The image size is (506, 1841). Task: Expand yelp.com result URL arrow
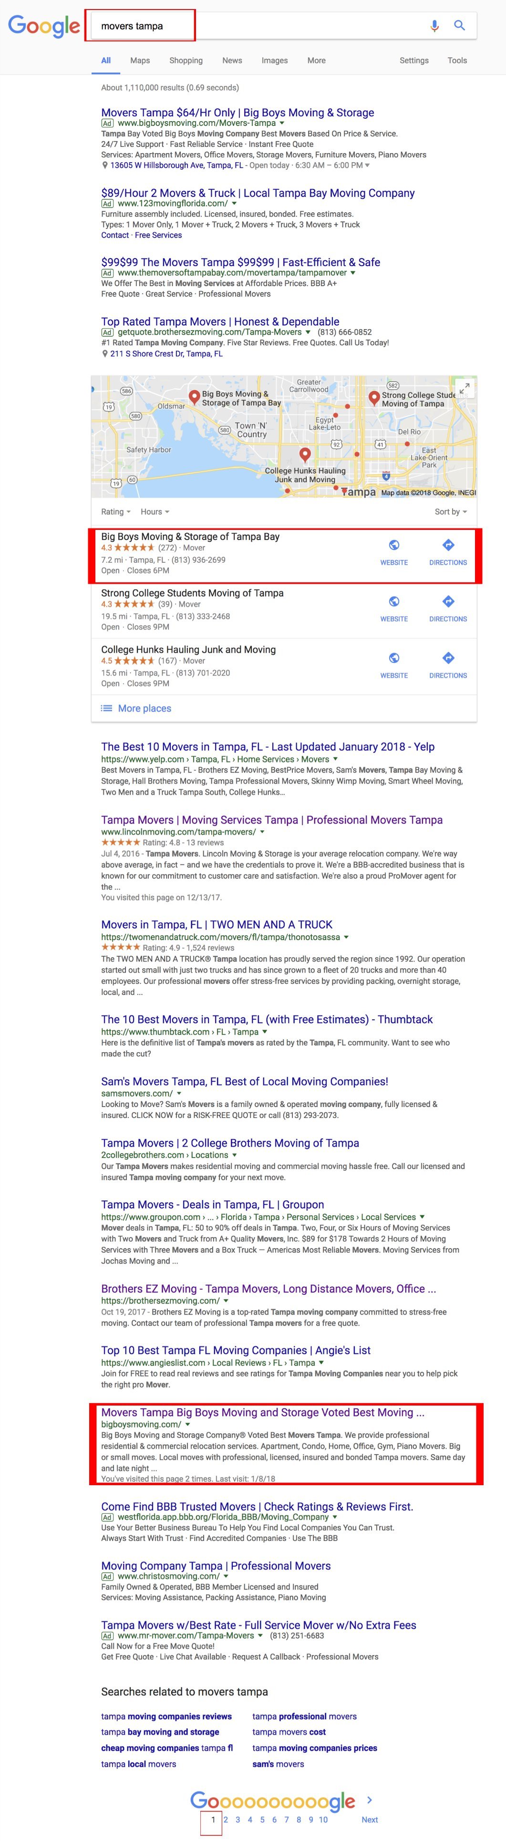[x=335, y=760]
